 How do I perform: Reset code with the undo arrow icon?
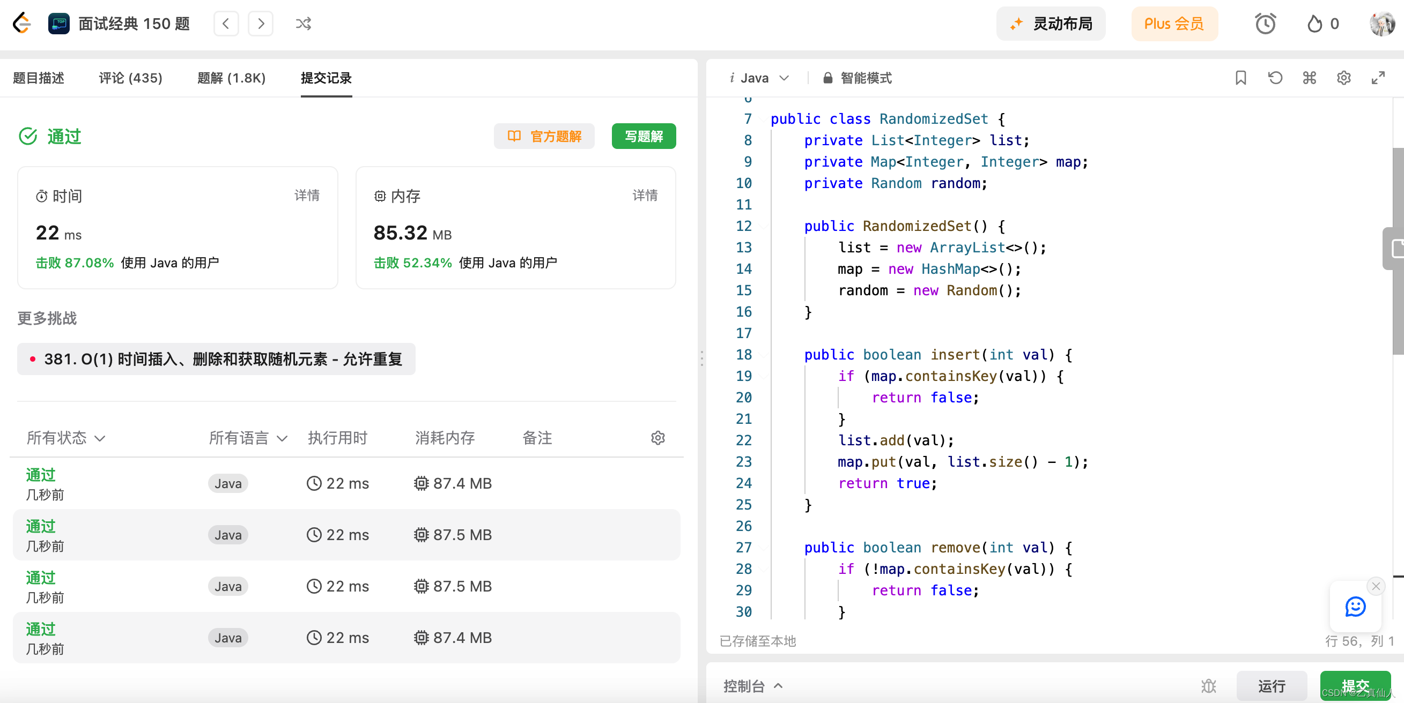click(1275, 78)
